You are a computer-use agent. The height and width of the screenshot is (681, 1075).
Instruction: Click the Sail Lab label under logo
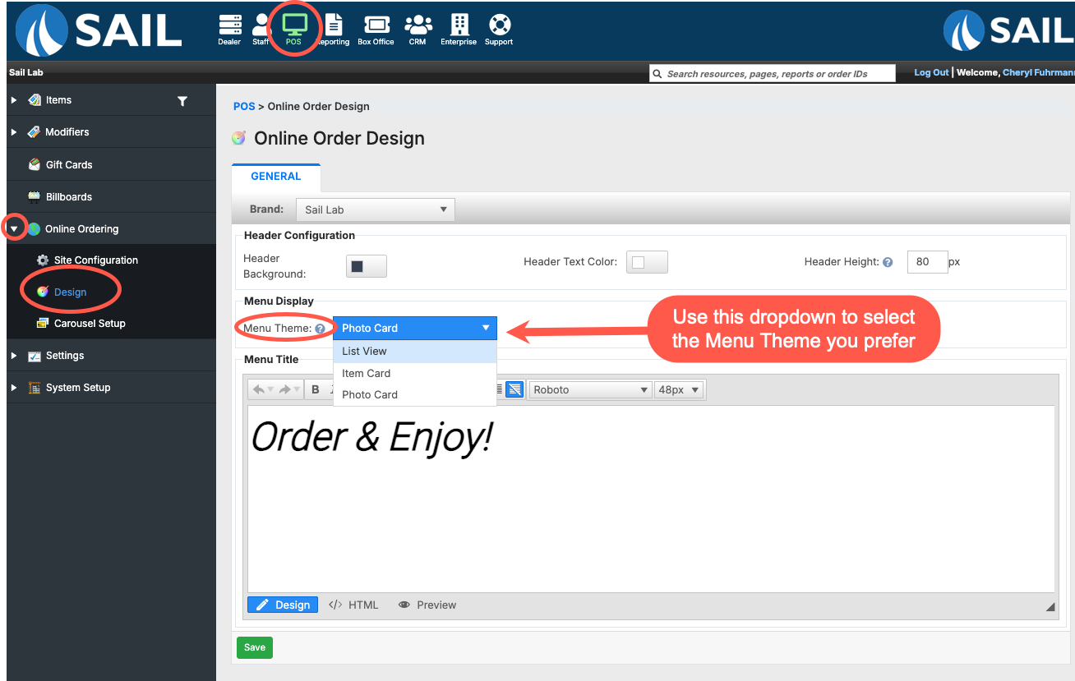click(25, 72)
